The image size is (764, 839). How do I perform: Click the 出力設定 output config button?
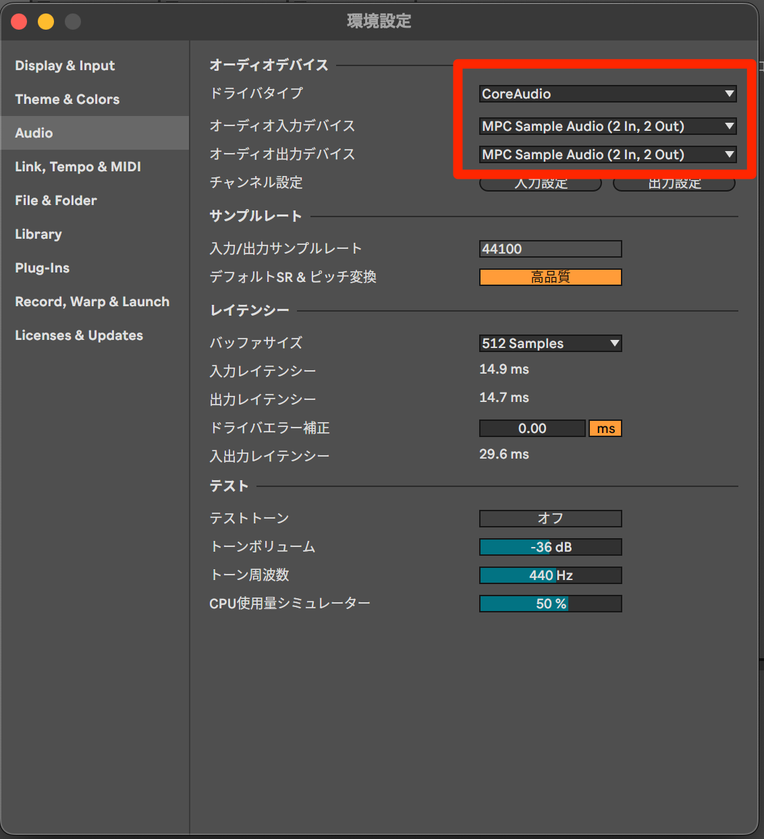(674, 185)
